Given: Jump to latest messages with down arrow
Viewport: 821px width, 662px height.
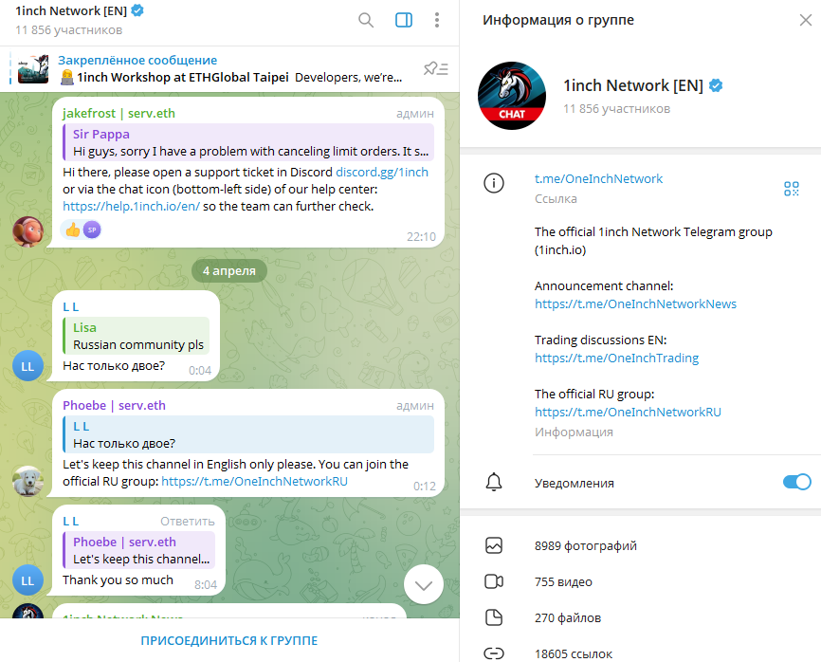Looking at the screenshot, I should coord(424,584).
